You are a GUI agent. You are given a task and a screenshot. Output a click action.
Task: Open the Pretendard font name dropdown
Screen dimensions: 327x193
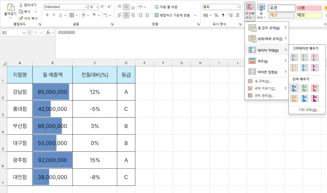(86, 7)
